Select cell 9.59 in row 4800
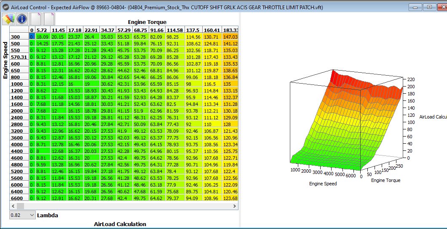Viewport: 447px width, 229px height. pyautogui.click(x=43, y=164)
